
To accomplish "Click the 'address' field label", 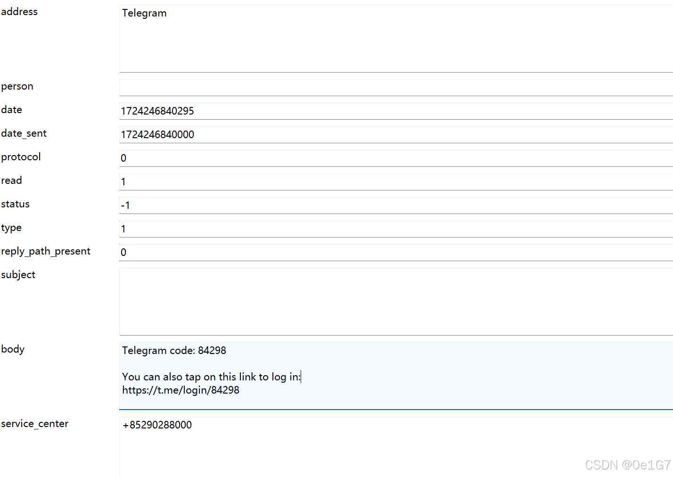I will 19,12.
